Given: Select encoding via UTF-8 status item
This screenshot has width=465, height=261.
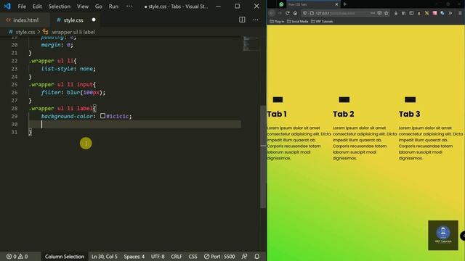Looking at the screenshot, I should point(158,257).
